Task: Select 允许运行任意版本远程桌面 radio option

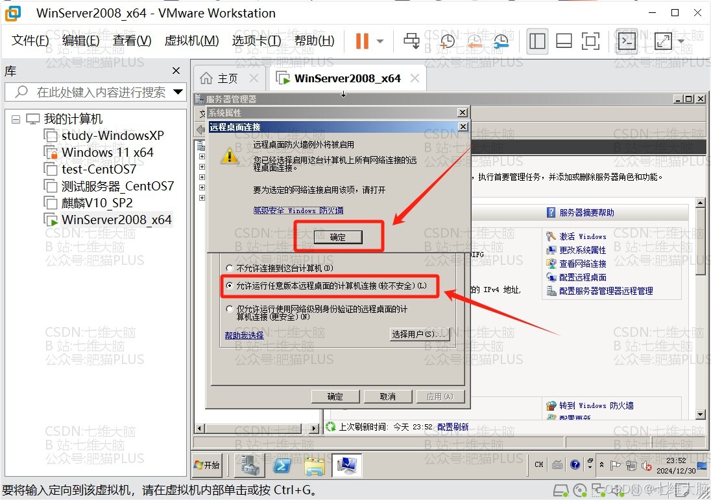Action: (x=230, y=286)
